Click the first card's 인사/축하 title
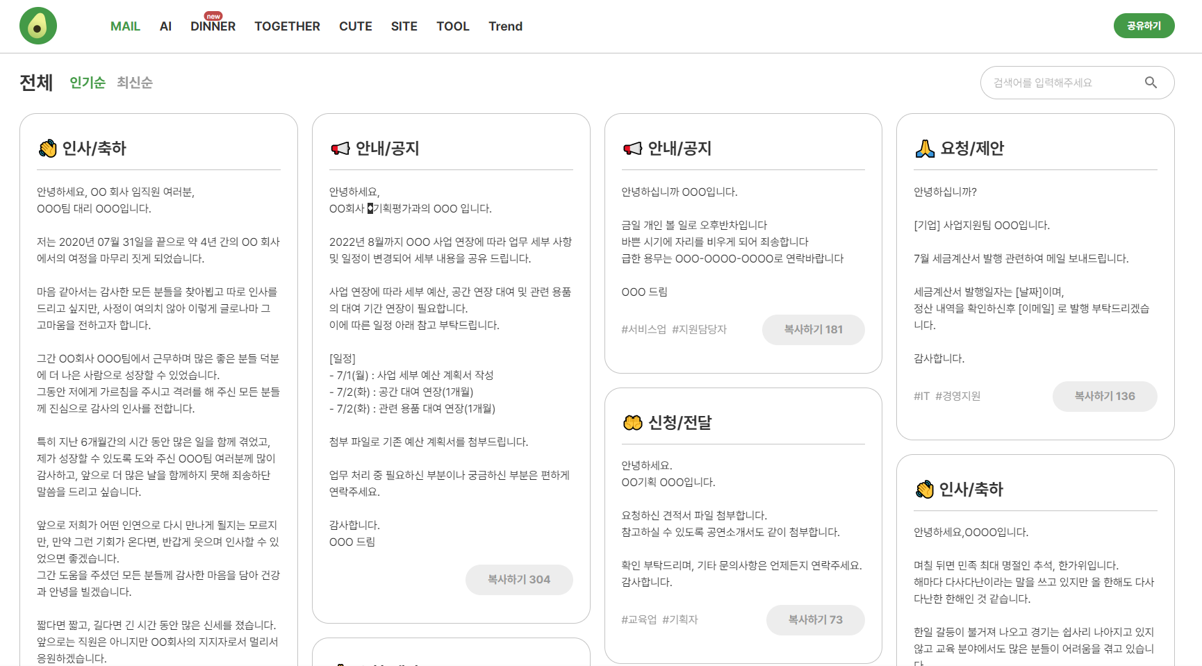The image size is (1202, 666). tap(94, 148)
